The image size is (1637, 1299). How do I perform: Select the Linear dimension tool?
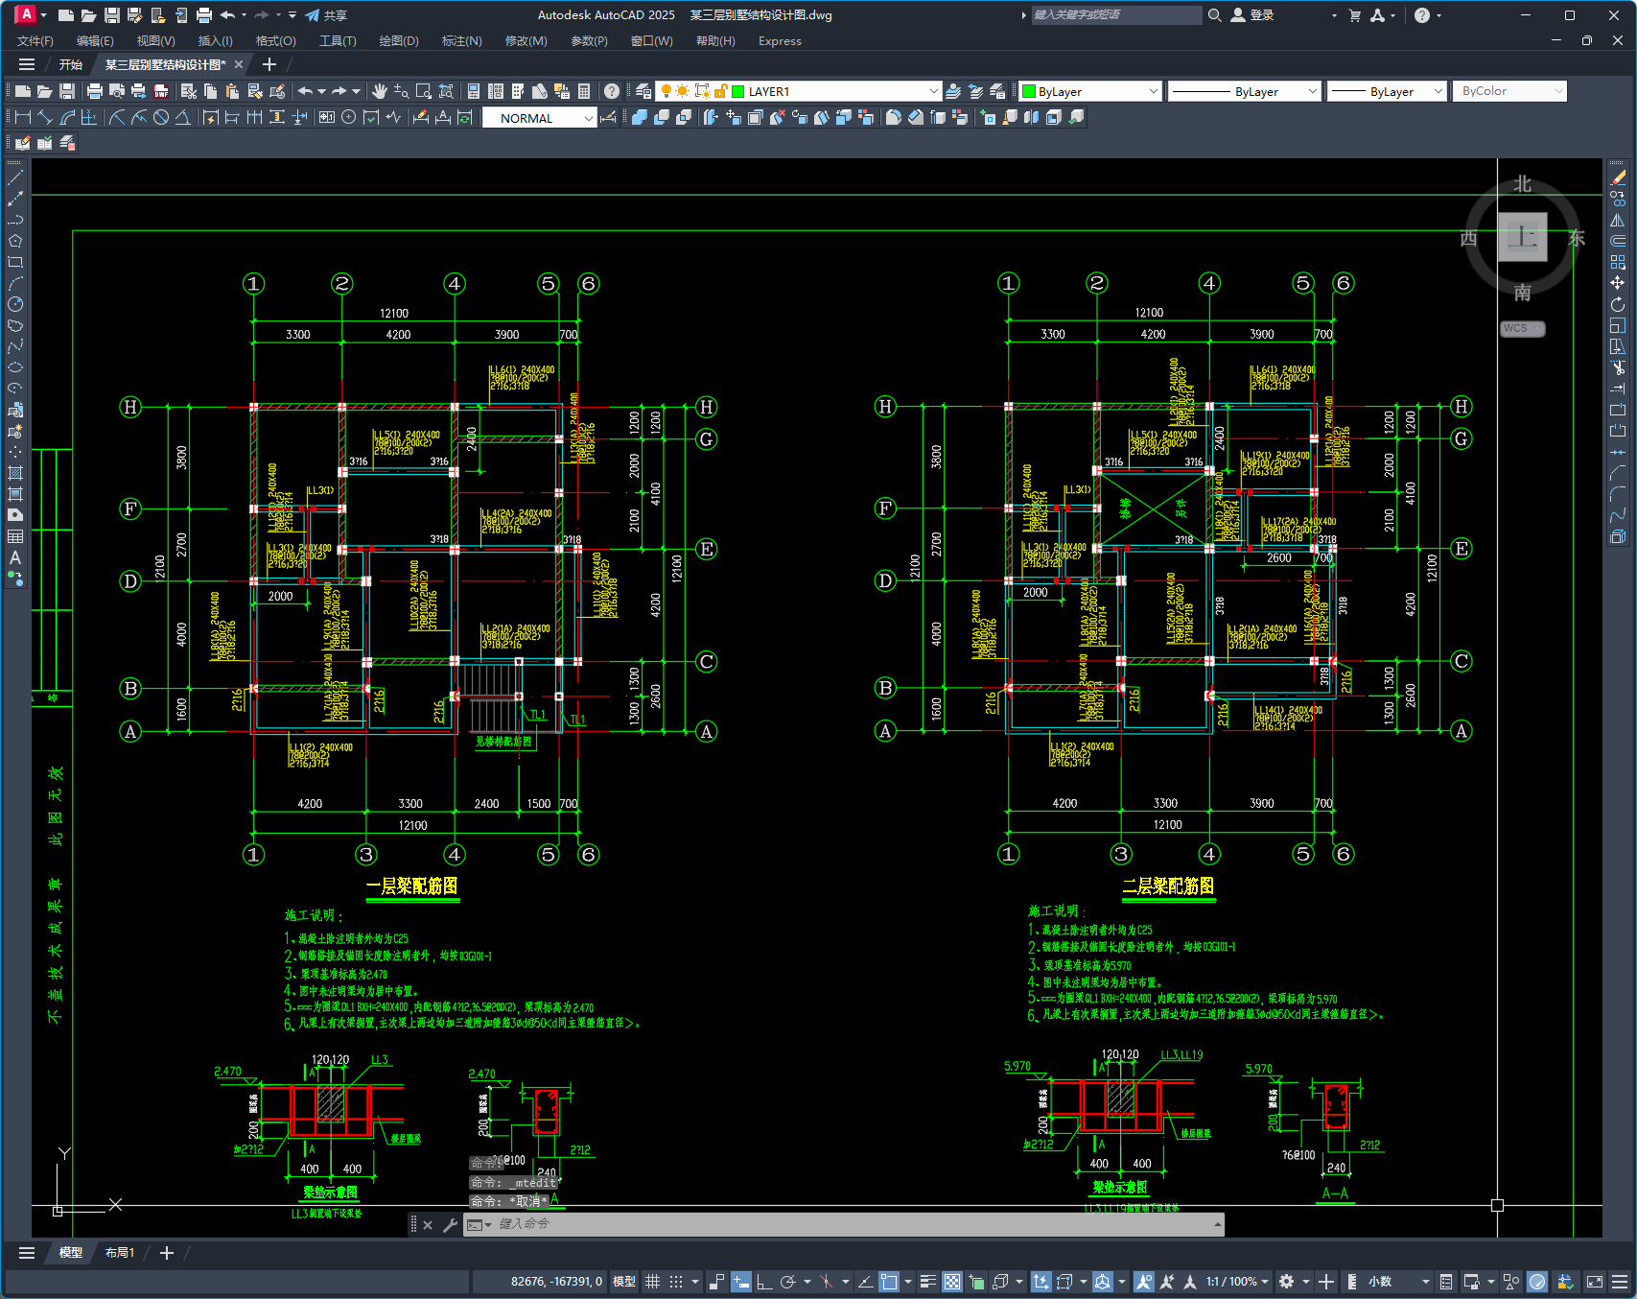[23, 117]
